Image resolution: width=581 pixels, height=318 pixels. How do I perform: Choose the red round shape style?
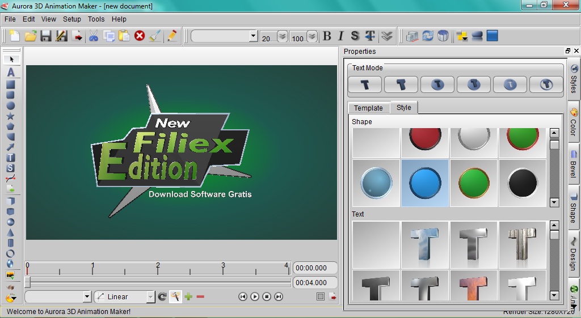click(x=425, y=142)
